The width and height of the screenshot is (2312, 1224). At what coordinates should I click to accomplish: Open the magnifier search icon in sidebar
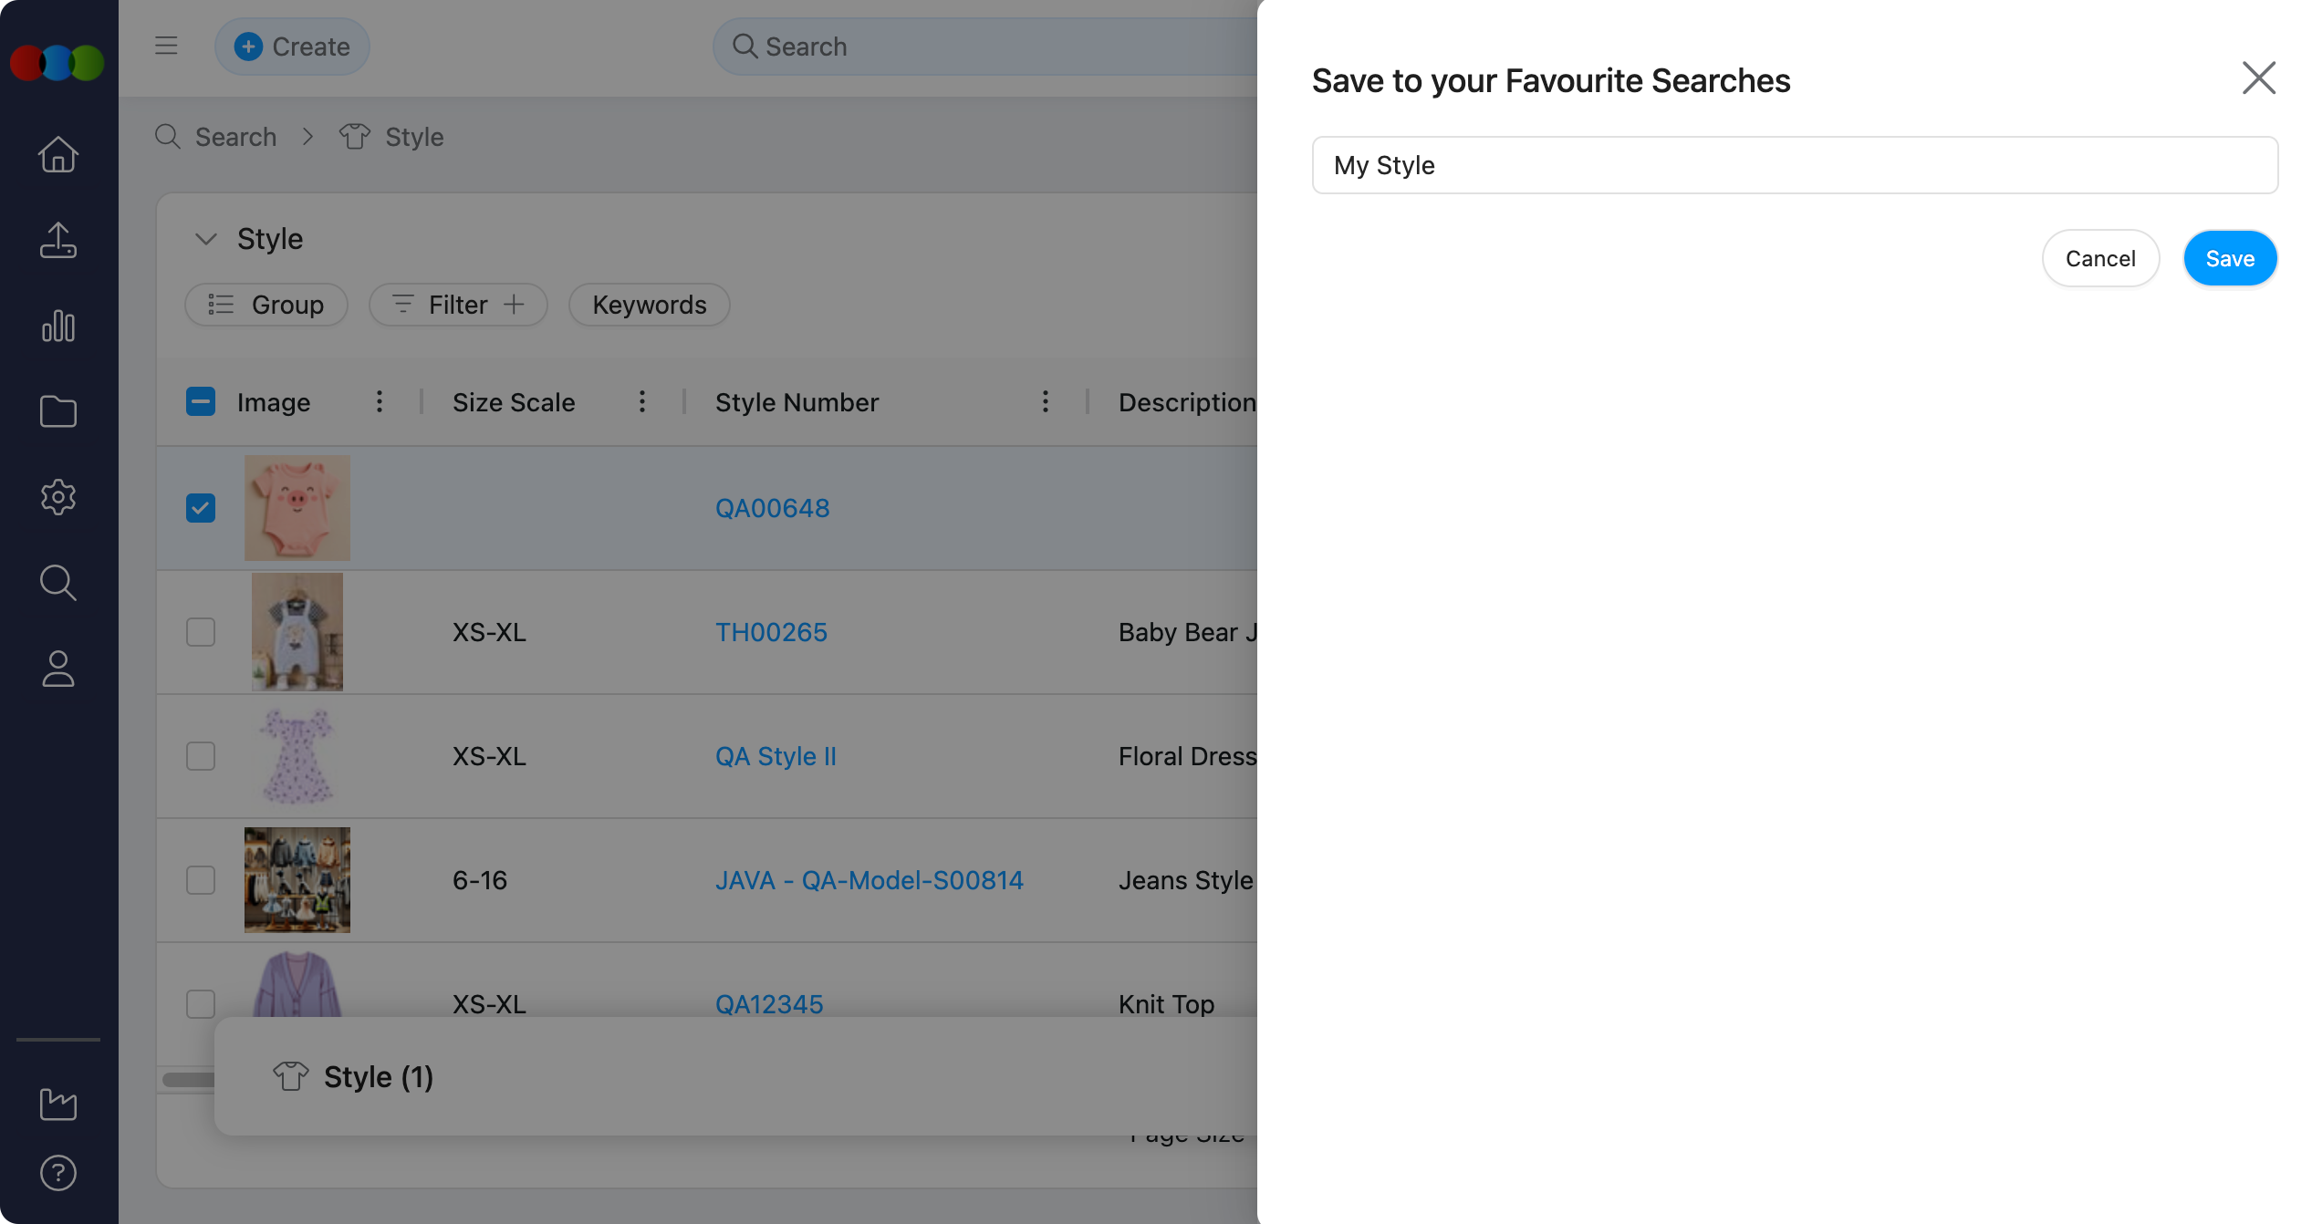click(58, 583)
